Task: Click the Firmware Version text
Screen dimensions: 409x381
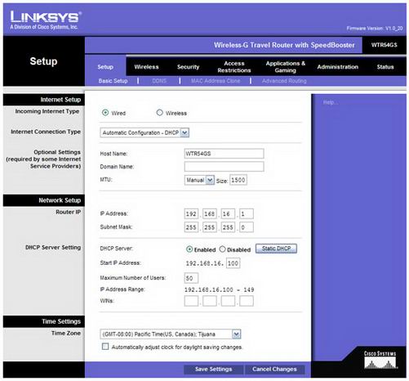Action: pos(375,29)
